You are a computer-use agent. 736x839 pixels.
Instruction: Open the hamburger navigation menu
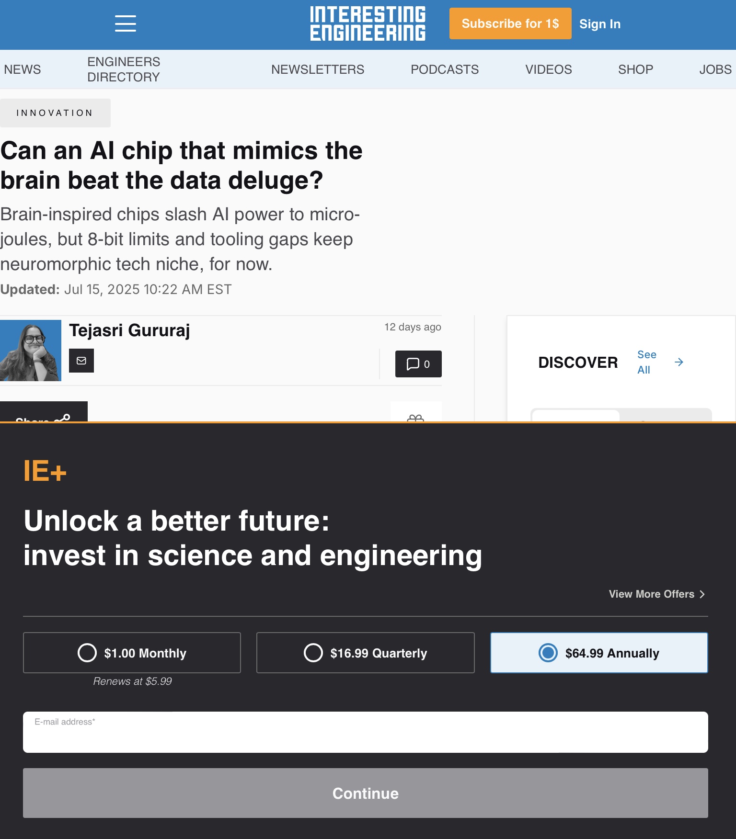click(x=126, y=23)
